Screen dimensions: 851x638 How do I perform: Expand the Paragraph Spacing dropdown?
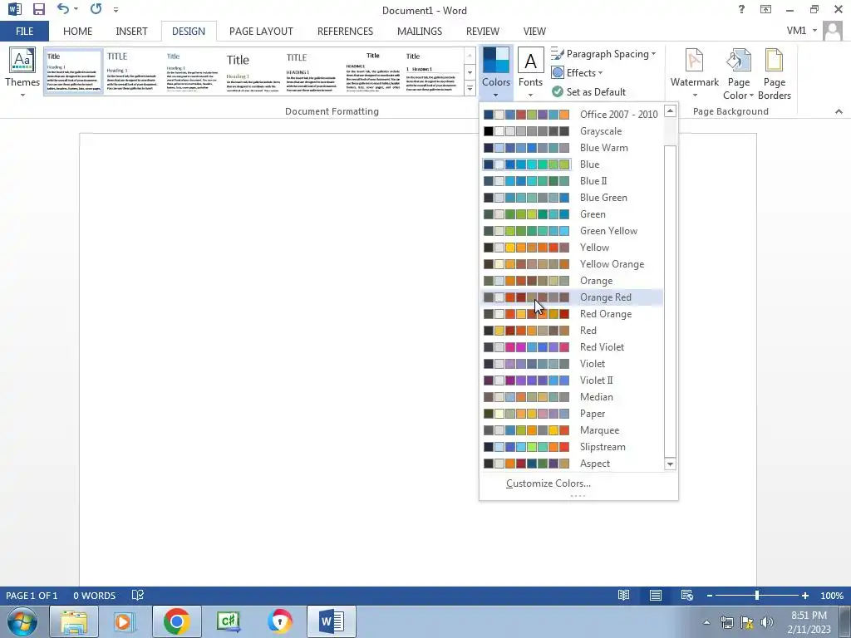pyautogui.click(x=604, y=54)
